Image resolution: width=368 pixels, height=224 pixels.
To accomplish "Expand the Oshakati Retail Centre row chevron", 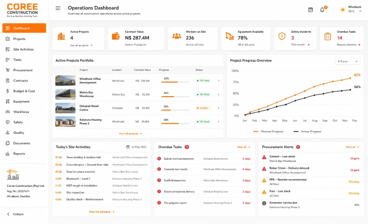I will click(x=219, y=108).
